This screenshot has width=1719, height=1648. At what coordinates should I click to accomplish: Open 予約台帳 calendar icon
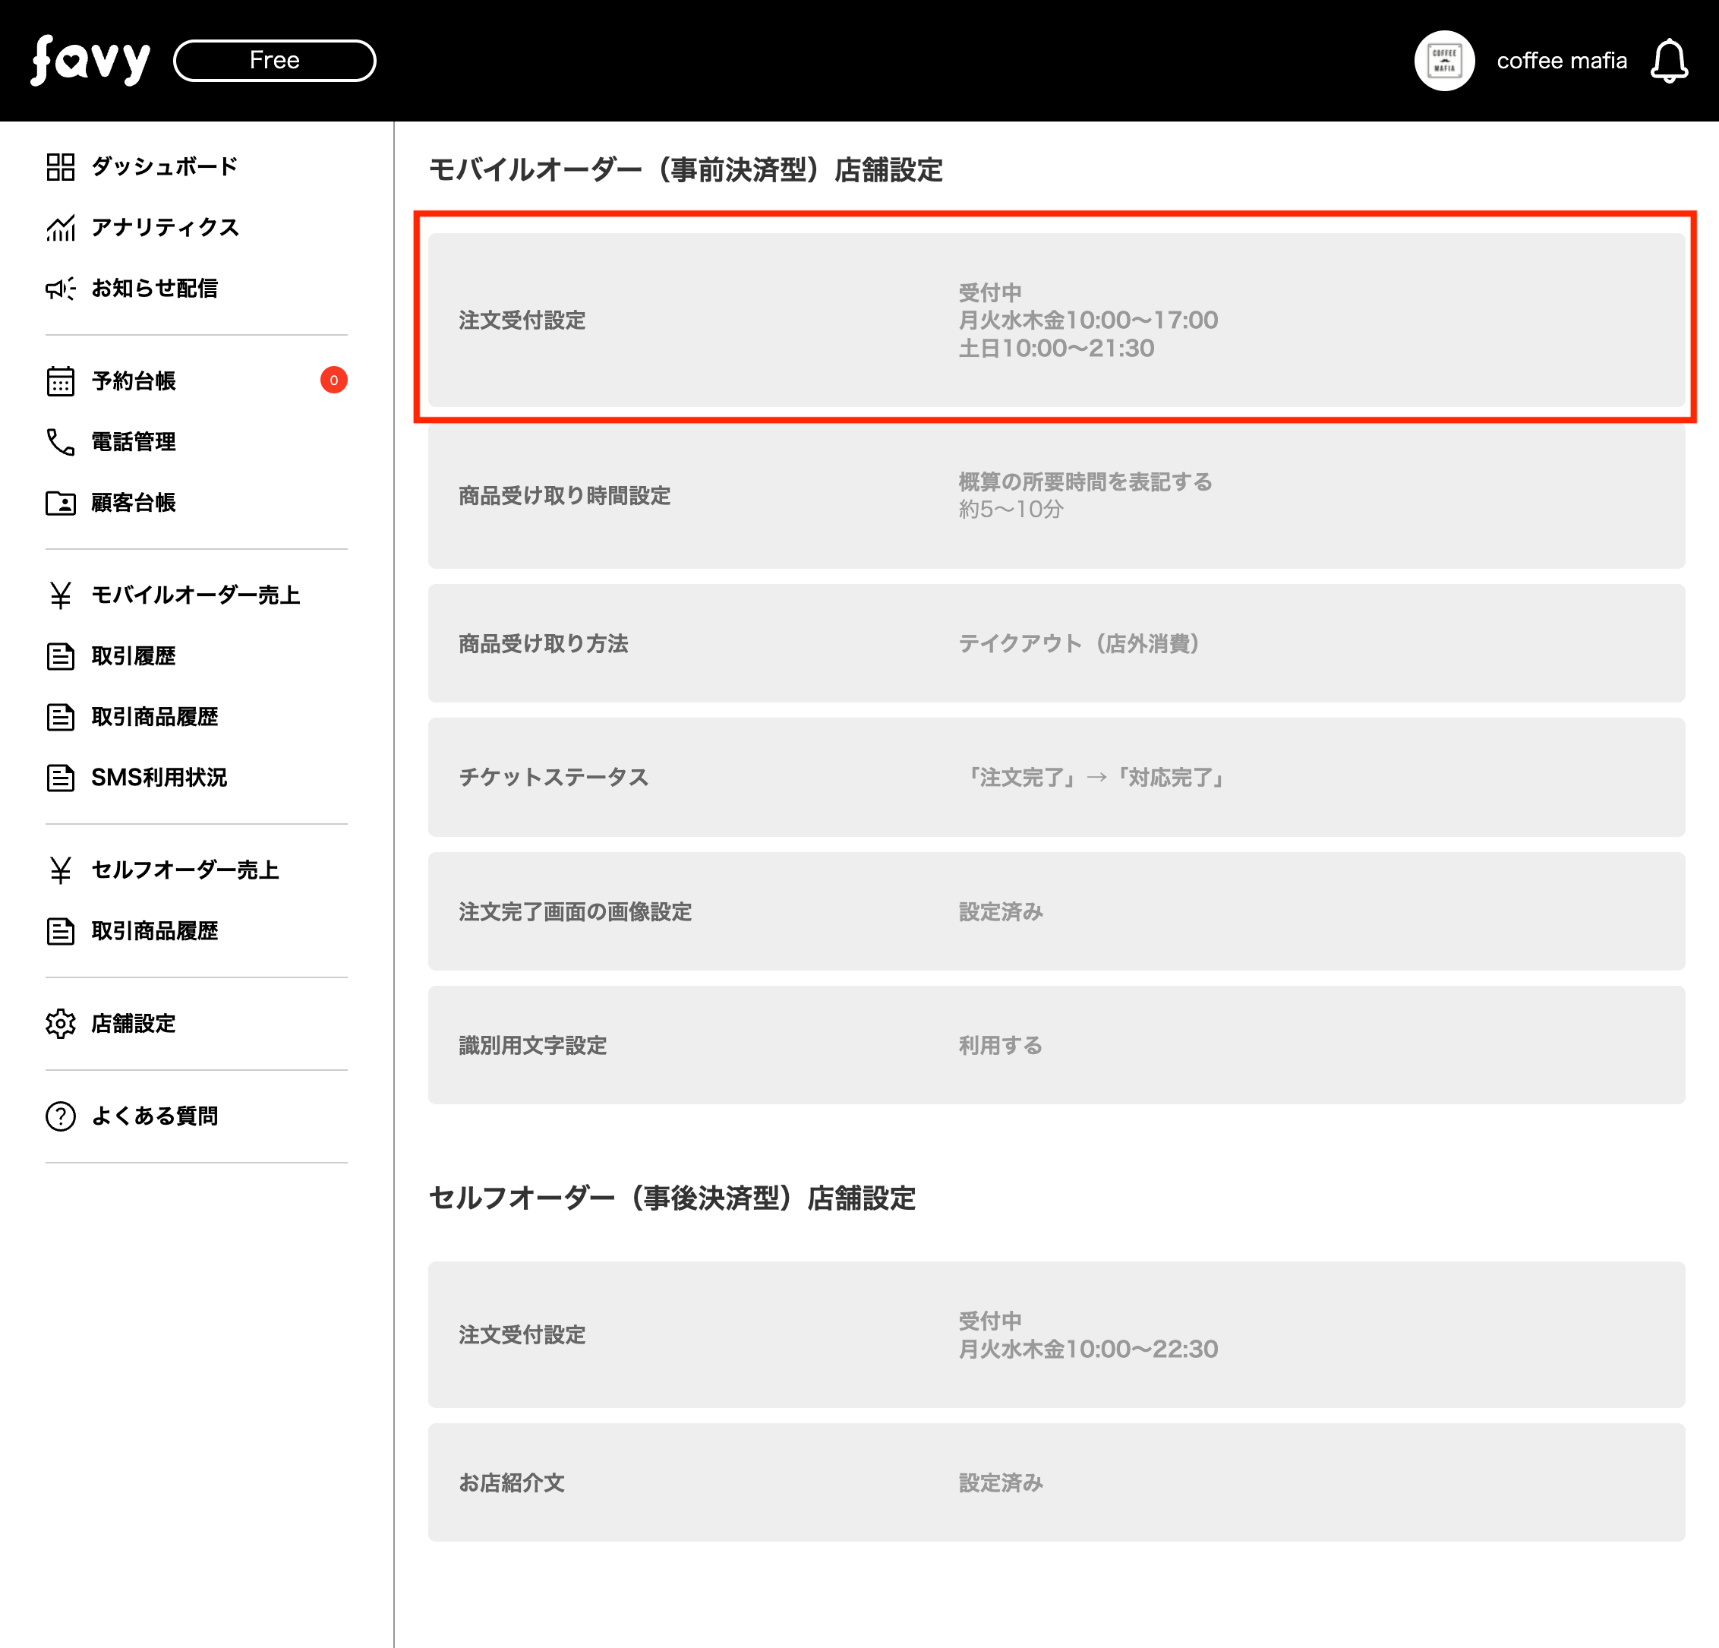click(x=61, y=381)
